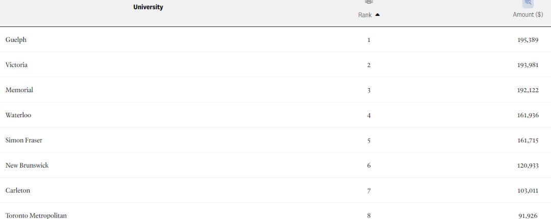Click the amount 161,936 for Waterloo
The width and height of the screenshot is (551, 219).
(x=528, y=116)
